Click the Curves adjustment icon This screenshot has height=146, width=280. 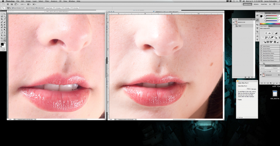coord(273,33)
